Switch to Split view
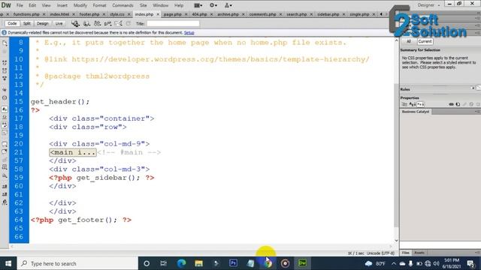 pos(27,23)
